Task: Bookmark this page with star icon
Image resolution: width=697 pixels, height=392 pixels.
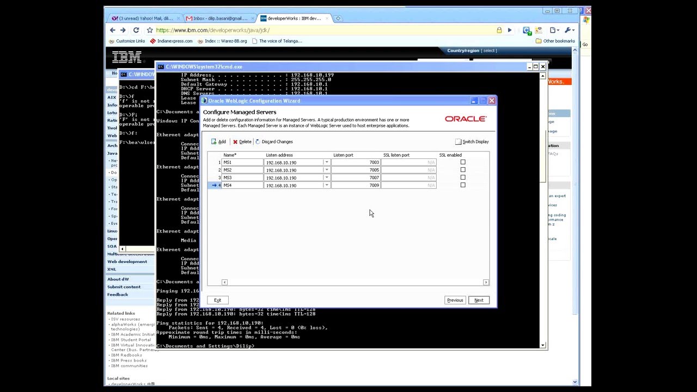Action: [150, 30]
